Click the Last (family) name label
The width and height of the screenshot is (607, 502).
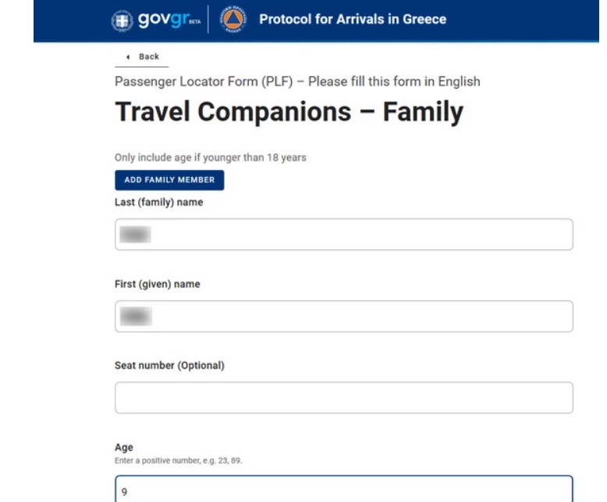coord(158,203)
